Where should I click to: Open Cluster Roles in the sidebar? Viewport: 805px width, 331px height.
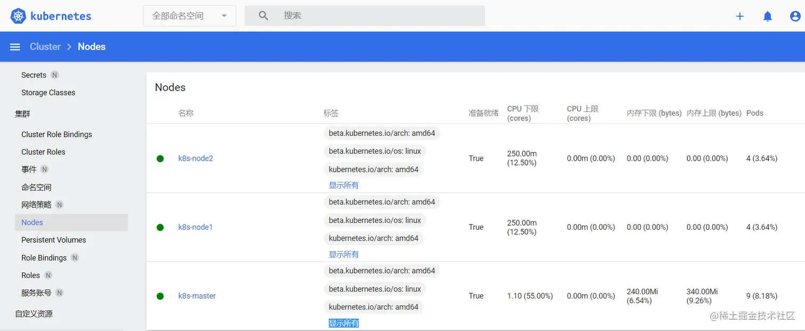point(43,152)
